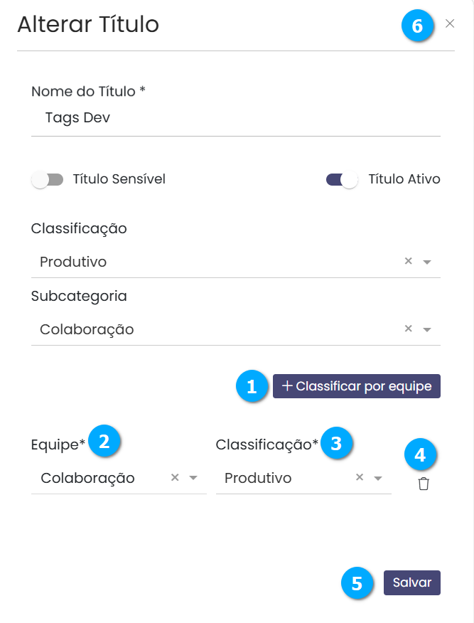The image size is (474, 623).
Task: Expand the Equipe dropdown arrow
Action: tap(193, 478)
